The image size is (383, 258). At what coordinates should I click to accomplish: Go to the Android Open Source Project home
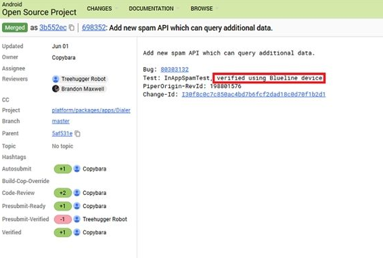pyautogui.click(x=39, y=9)
